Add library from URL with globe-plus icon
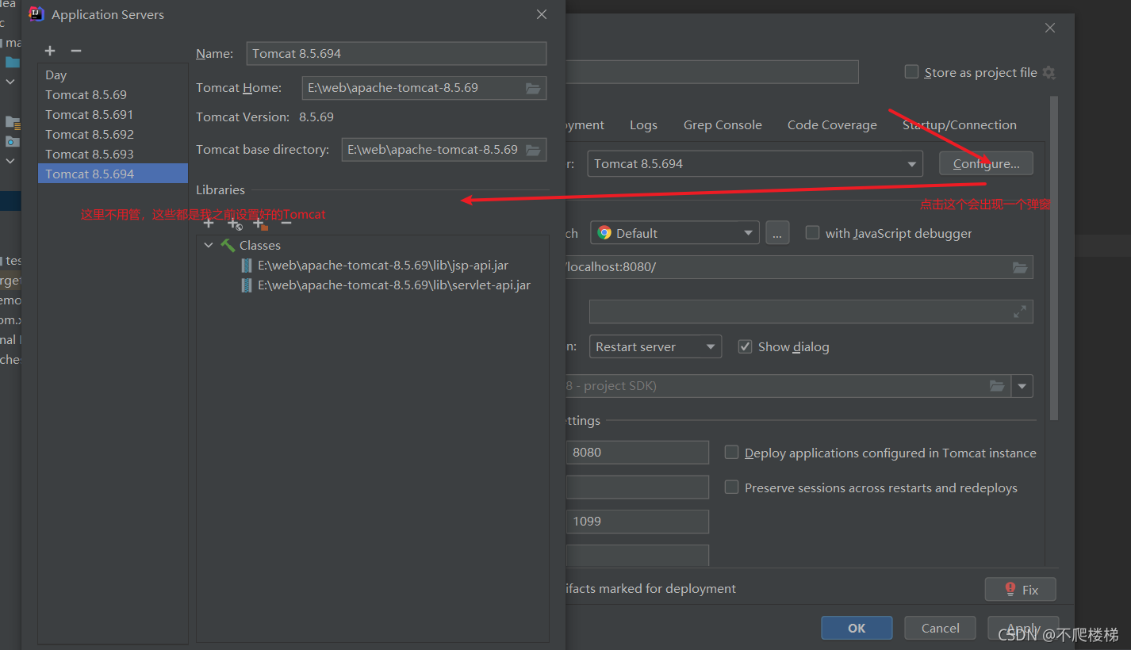 coord(235,224)
